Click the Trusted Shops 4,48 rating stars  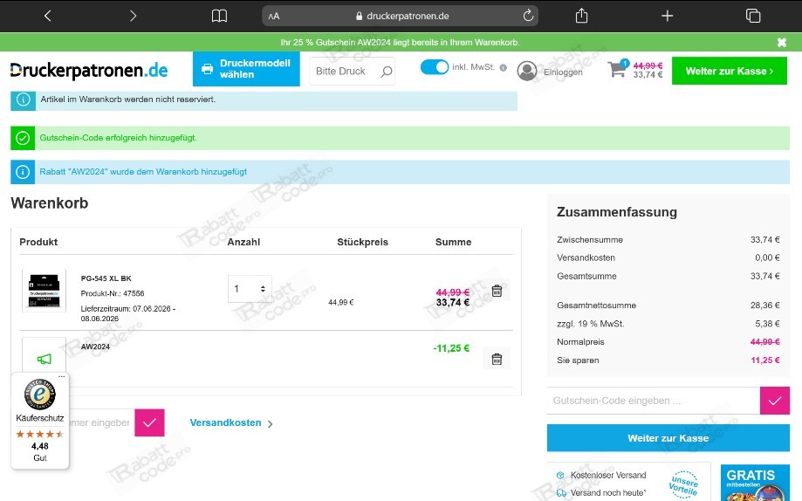pos(40,434)
